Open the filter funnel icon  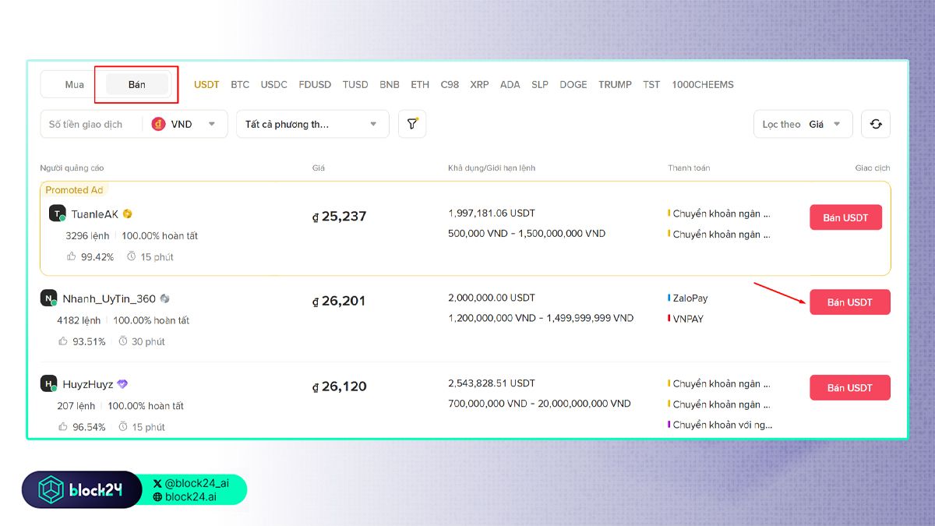click(x=412, y=124)
